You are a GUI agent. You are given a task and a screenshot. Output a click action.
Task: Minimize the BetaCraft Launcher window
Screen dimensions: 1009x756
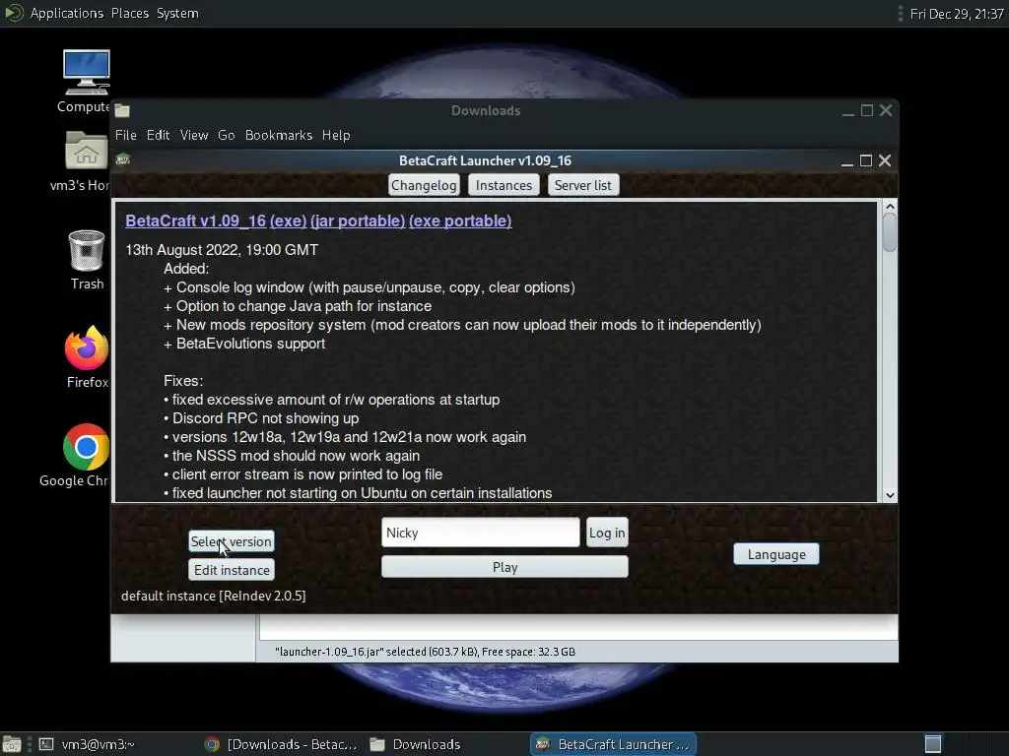click(x=847, y=160)
